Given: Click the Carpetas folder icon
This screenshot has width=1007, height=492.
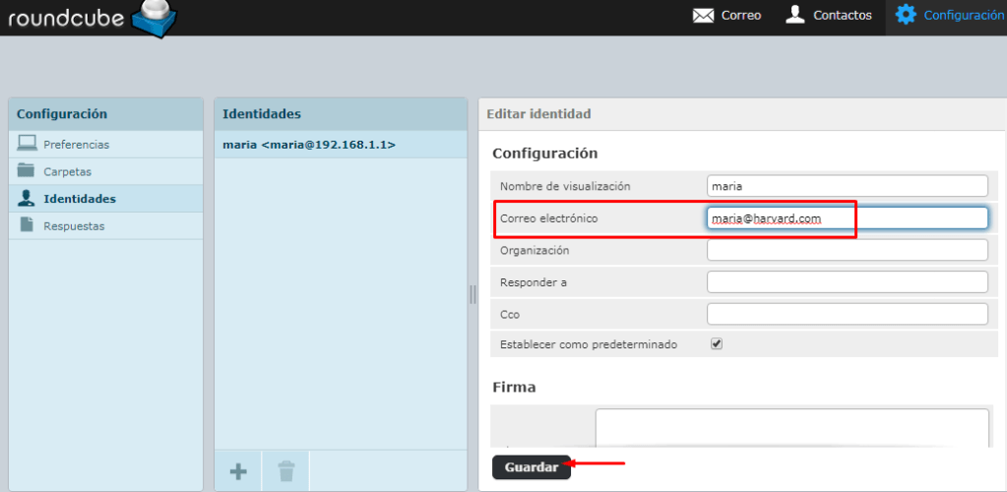Looking at the screenshot, I should click(x=27, y=171).
